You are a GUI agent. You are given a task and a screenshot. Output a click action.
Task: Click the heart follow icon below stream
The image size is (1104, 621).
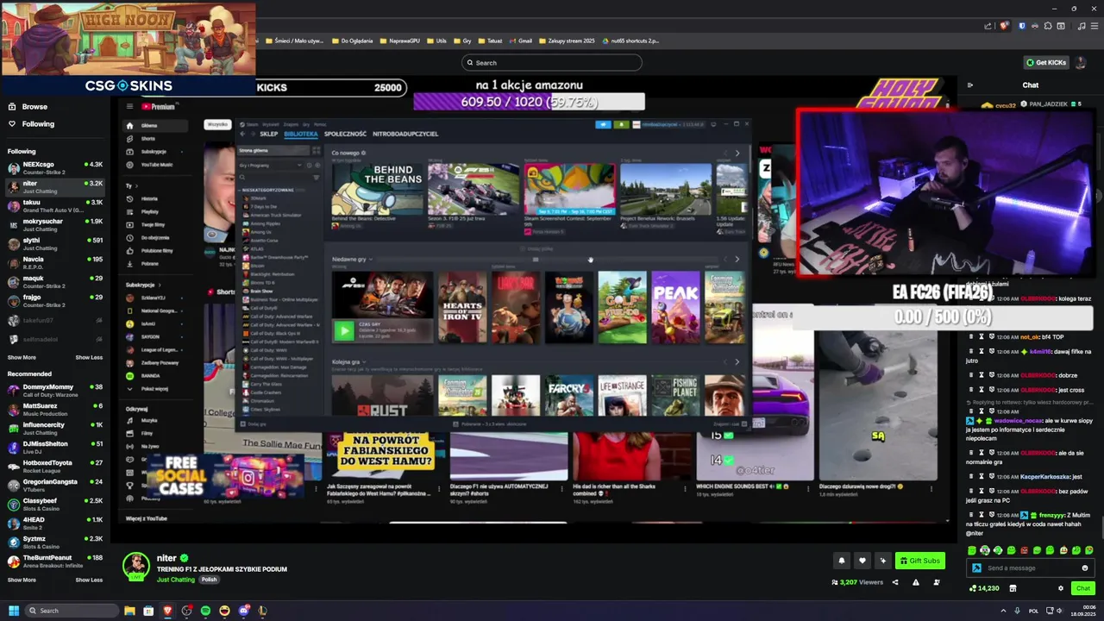[862, 561]
